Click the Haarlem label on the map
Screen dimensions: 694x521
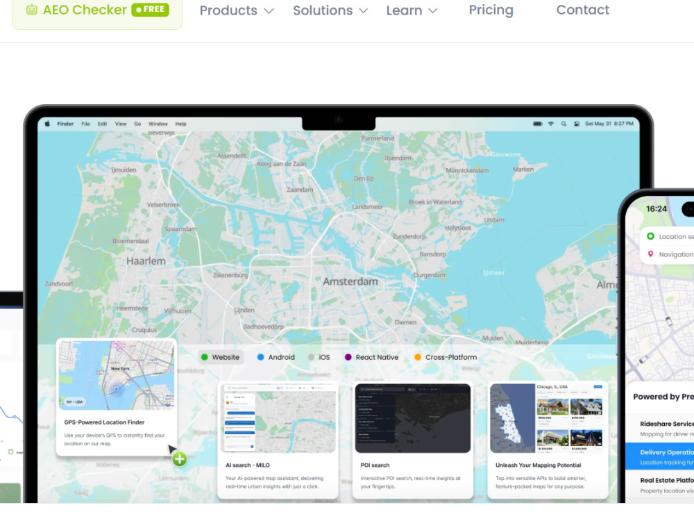(x=146, y=261)
